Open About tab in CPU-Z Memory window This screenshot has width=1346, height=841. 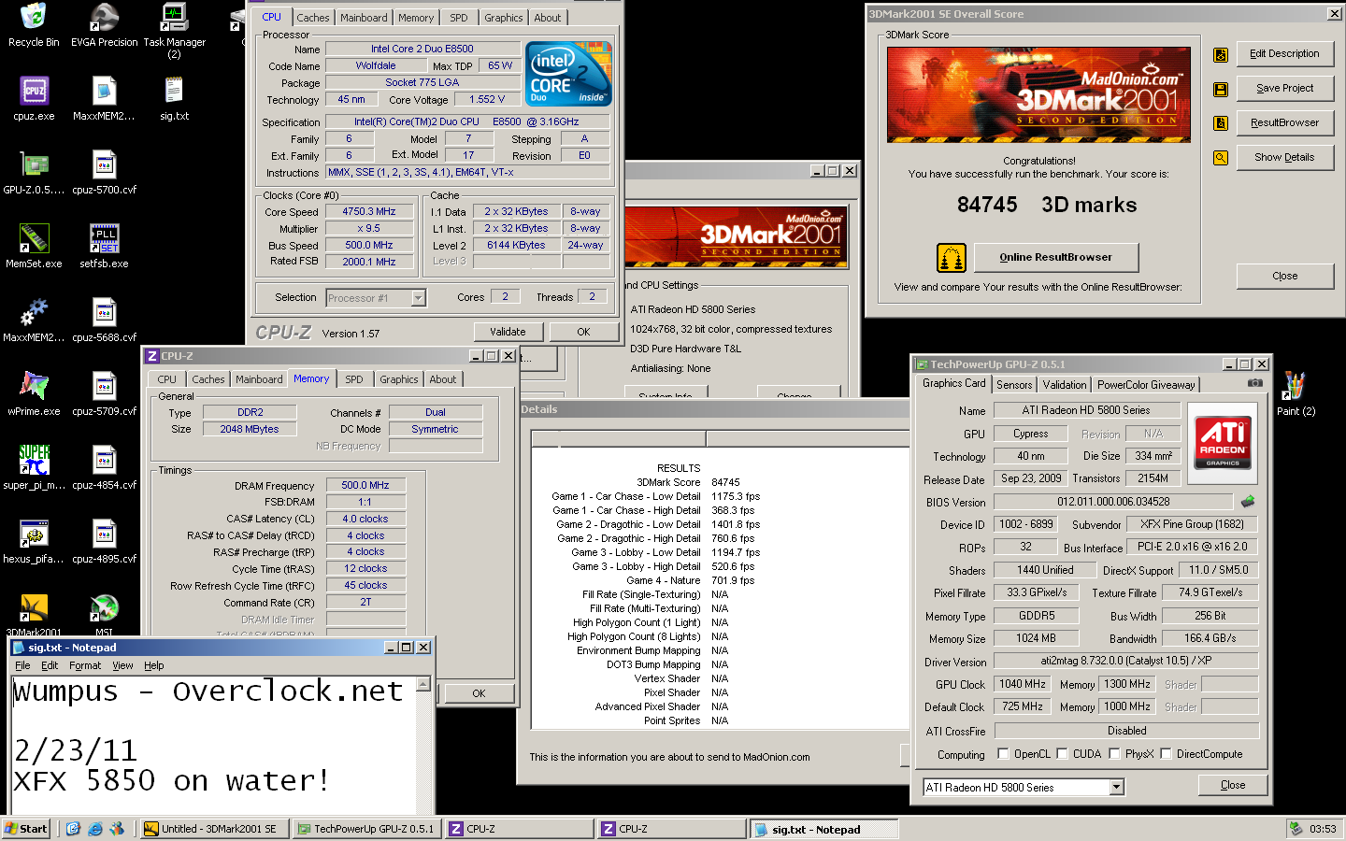click(442, 379)
